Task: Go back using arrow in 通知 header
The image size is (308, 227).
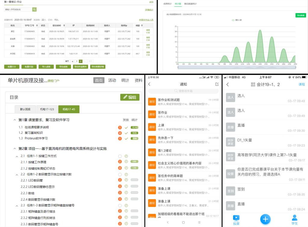Action: click(149, 84)
